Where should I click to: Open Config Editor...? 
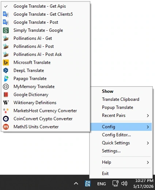[121, 135]
